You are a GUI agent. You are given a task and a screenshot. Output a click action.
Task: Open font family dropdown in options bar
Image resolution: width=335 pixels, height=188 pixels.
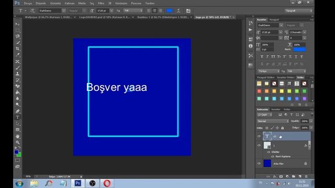click(64, 10)
